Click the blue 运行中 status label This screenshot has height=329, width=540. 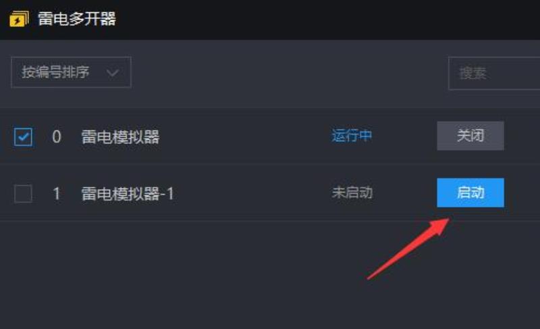[x=352, y=136]
